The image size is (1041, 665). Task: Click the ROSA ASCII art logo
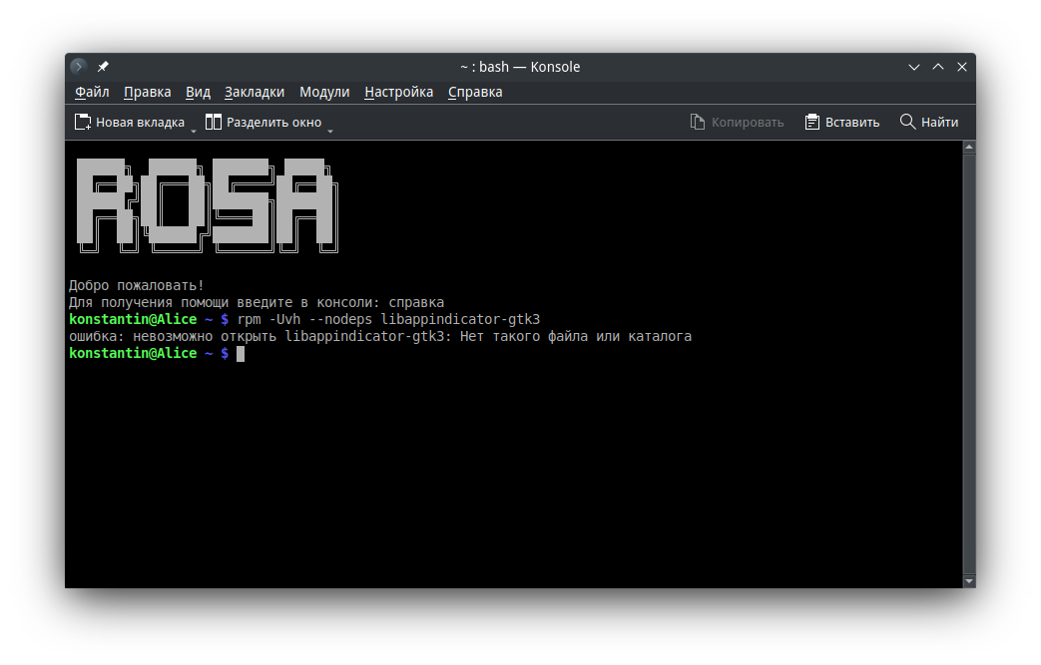[x=207, y=205]
